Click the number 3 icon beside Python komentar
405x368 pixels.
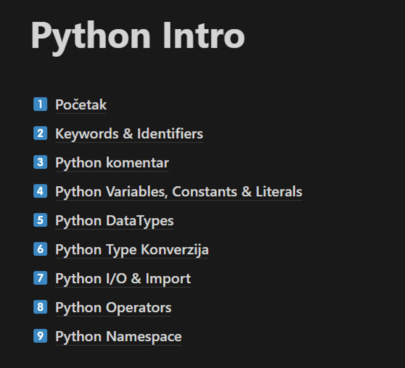[x=40, y=162]
